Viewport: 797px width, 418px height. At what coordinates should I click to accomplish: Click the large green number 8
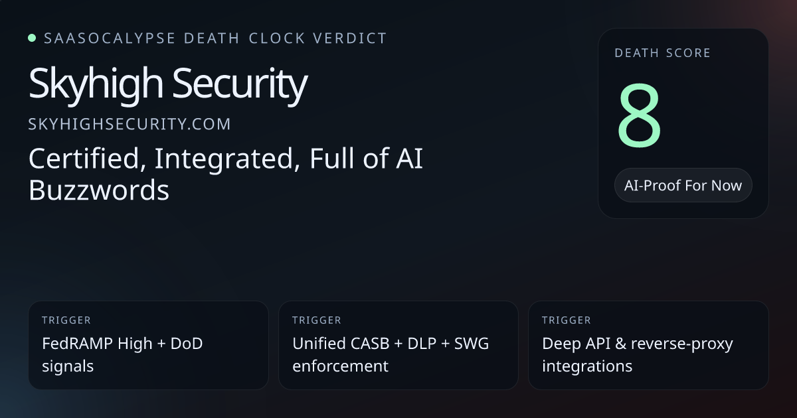[639, 117]
